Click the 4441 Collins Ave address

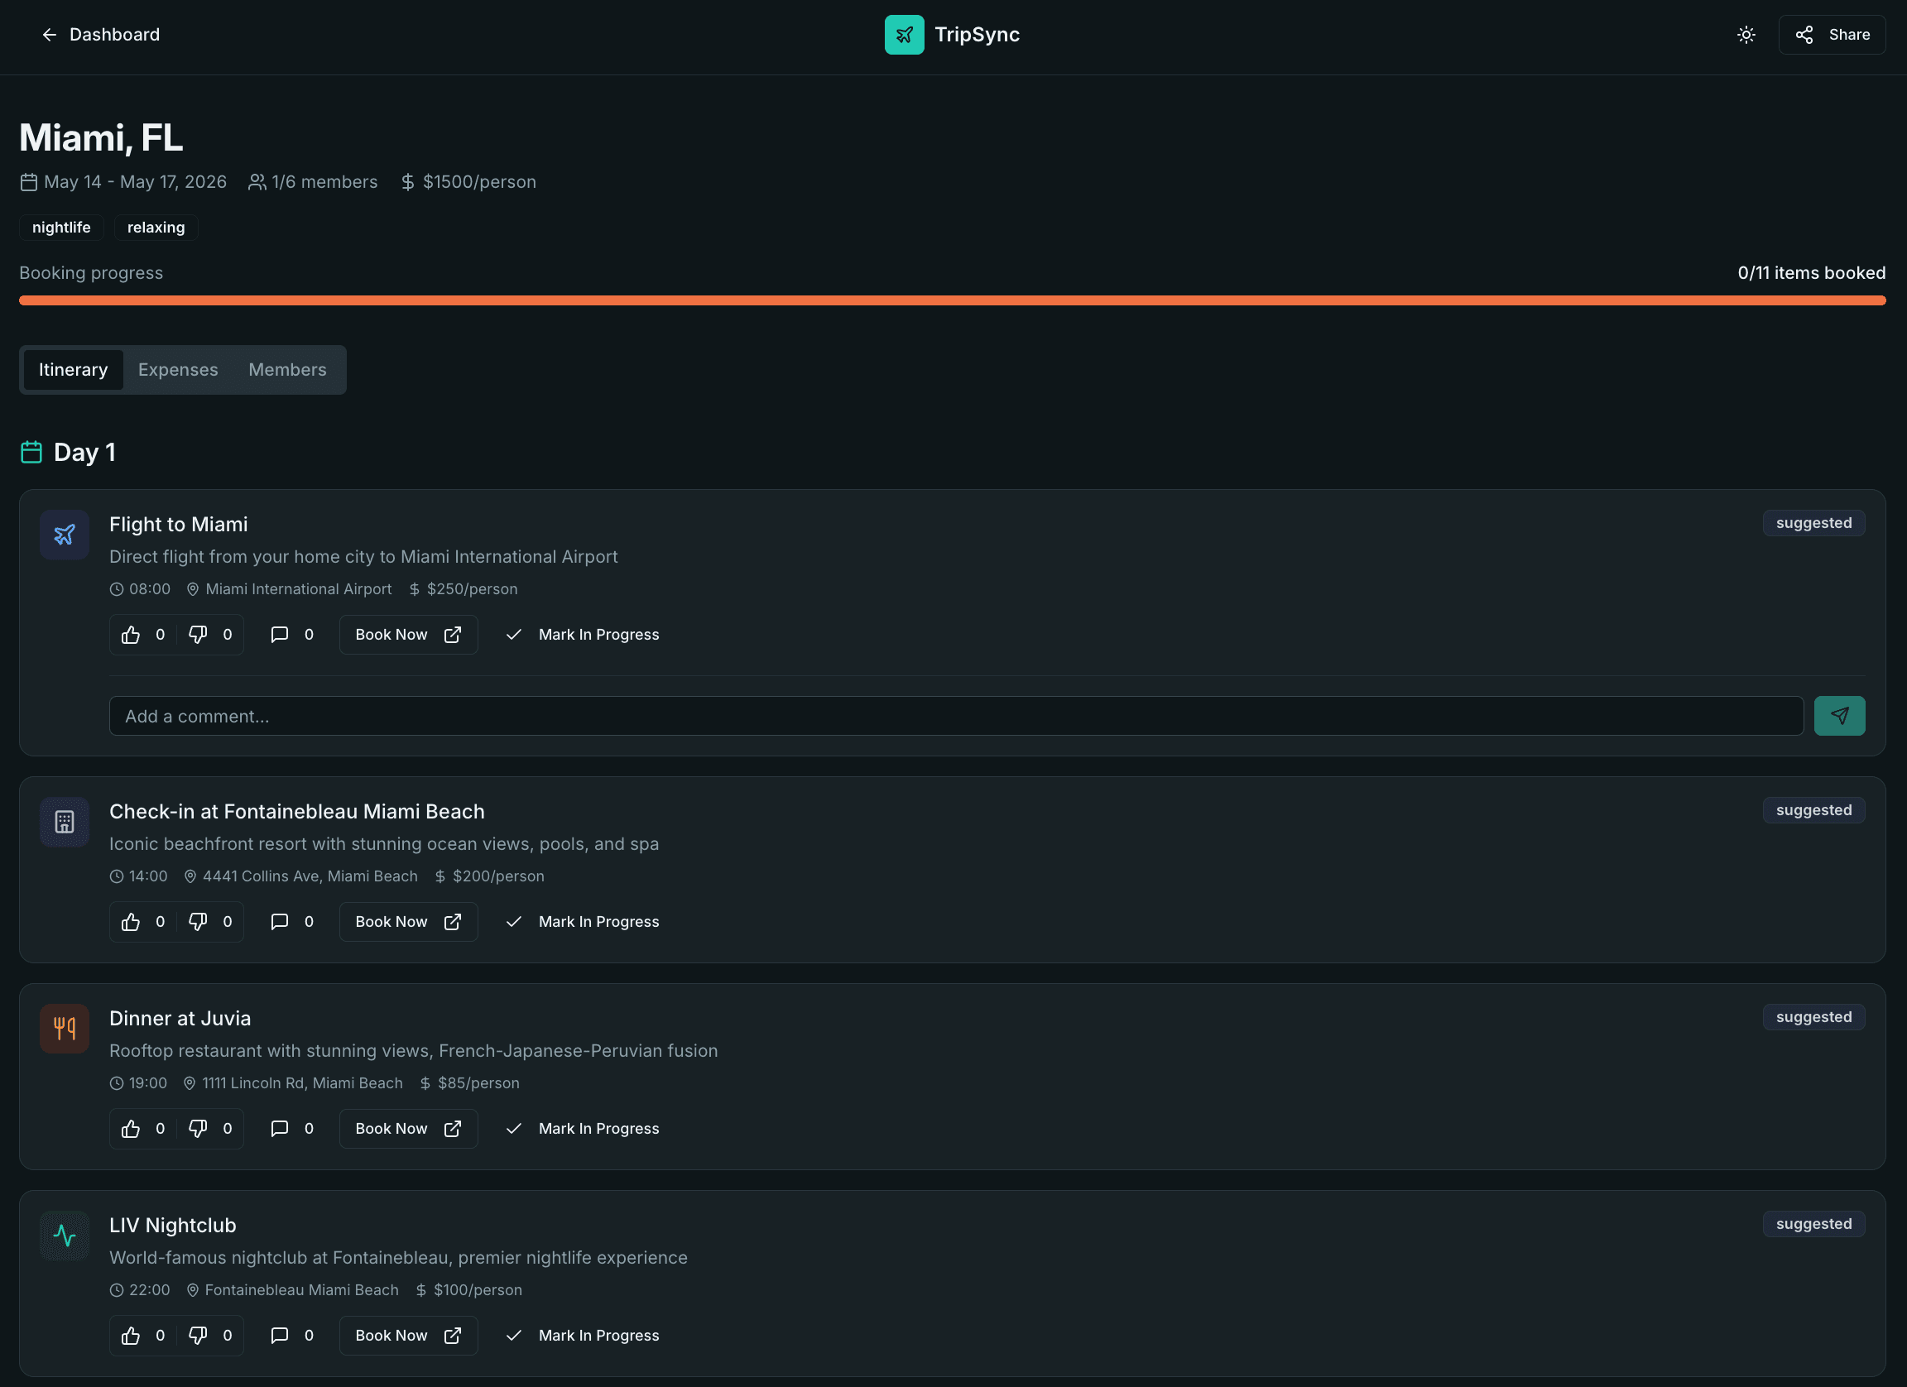pos(310,876)
